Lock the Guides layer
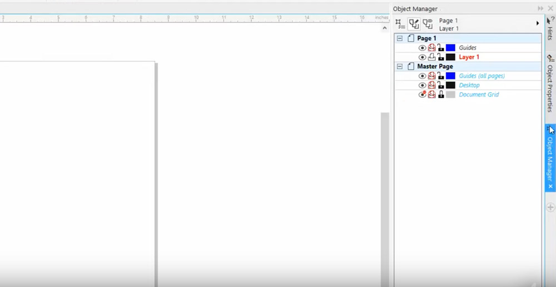The image size is (556, 287). (x=441, y=47)
